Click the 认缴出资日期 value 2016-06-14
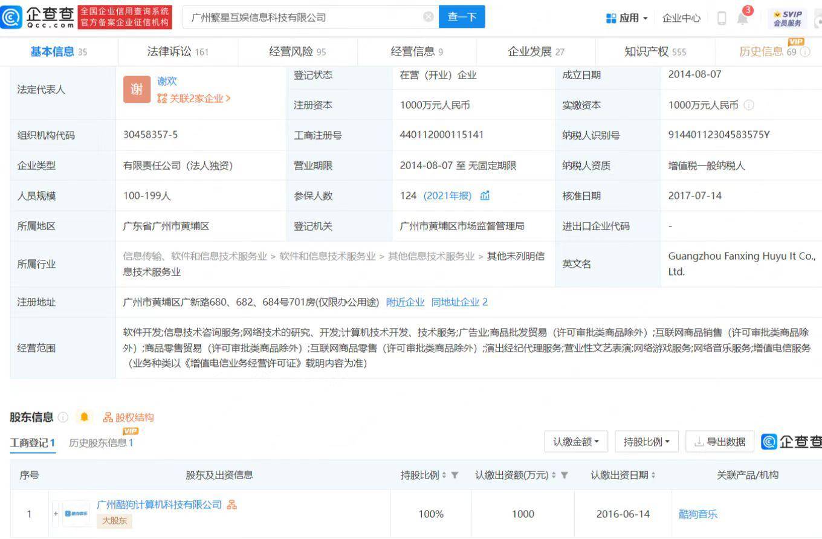Screen dimensions: 822x539 [x=623, y=514]
